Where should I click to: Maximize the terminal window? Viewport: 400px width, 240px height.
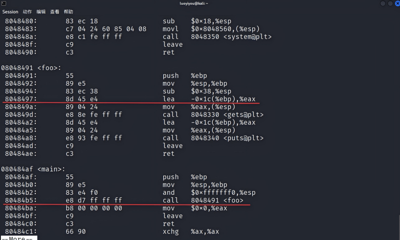click(391, 3)
